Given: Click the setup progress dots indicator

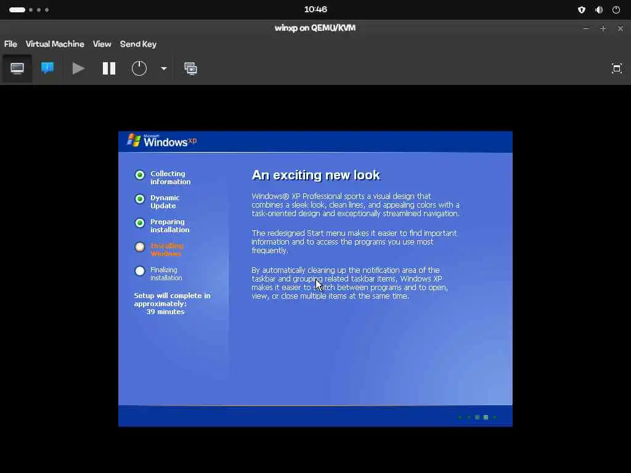Looking at the screenshot, I should click(x=478, y=417).
